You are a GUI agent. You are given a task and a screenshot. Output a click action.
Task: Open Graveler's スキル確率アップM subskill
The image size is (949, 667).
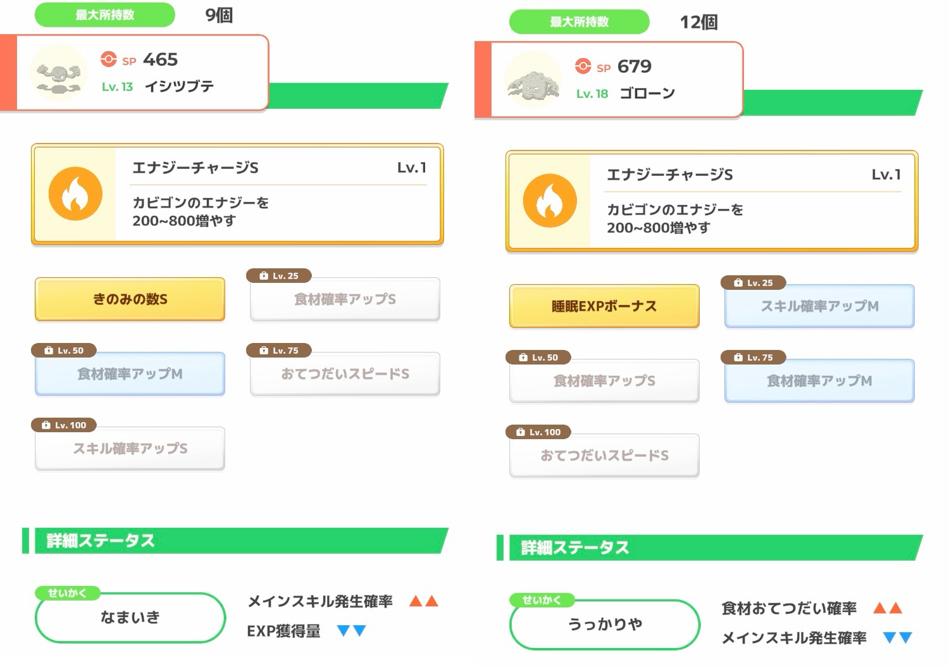(819, 306)
